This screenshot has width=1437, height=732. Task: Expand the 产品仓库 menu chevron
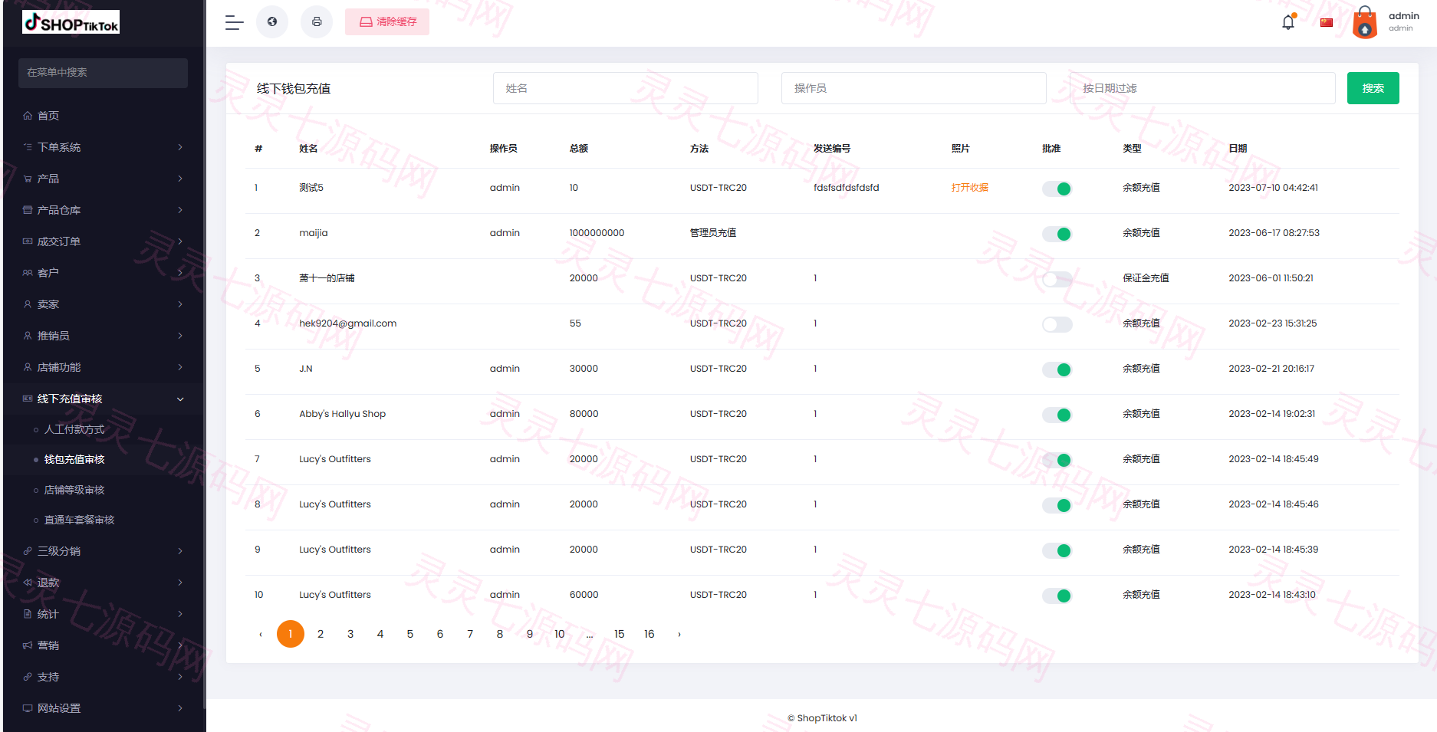click(180, 210)
